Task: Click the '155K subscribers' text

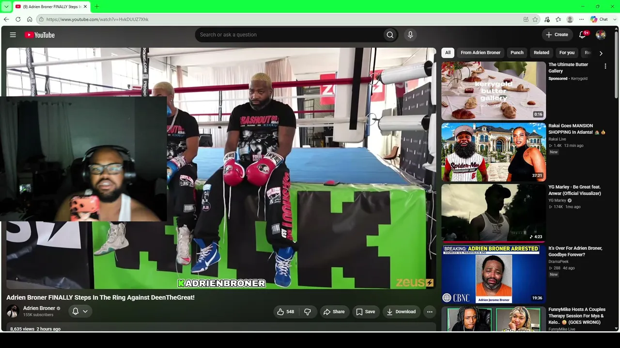Action: point(38,315)
